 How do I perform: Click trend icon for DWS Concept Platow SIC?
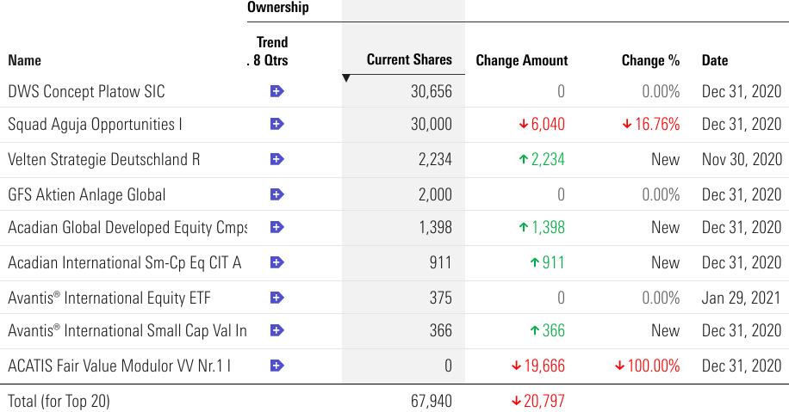[276, 91]
